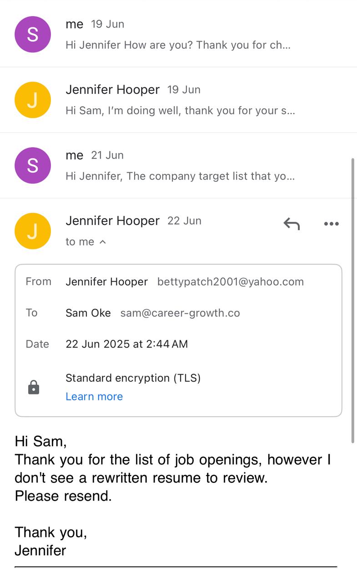357x583 pixels.
Task: Tap the reply arrow icon
Action: click(292, 224)
